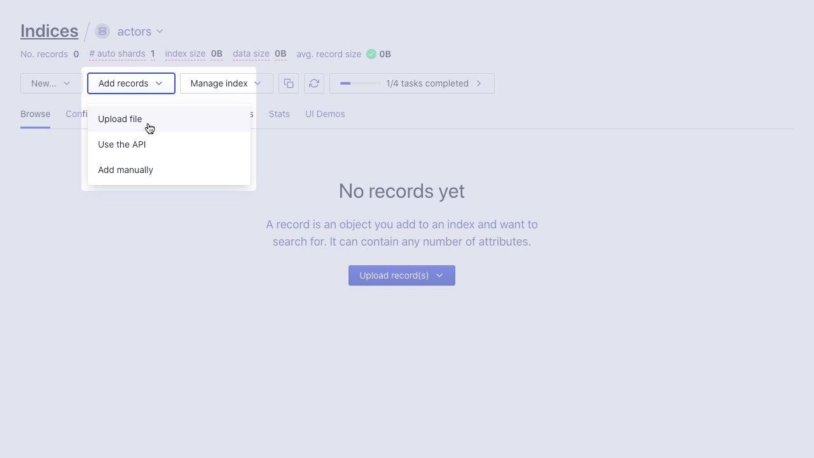Click the actors index badge icon
814x458 pixels.
click(102, 31)
